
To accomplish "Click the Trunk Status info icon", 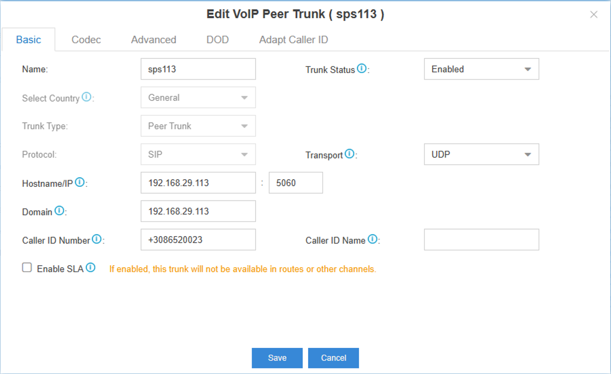I will (361, 68).
